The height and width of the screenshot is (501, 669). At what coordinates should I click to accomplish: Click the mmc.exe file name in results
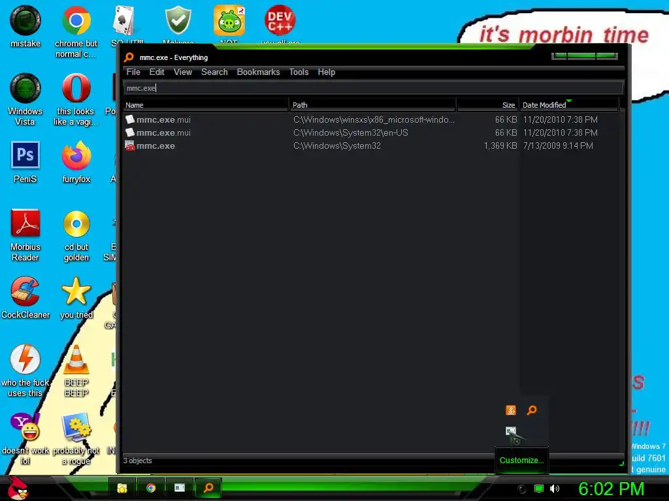coord(155,145)
